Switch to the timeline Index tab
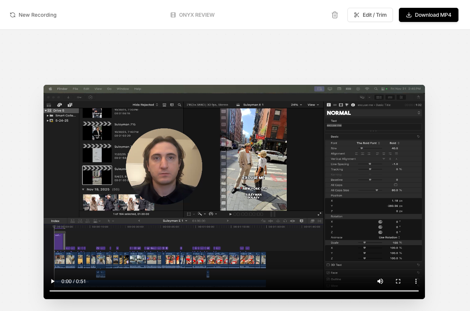 click(55, 221)
